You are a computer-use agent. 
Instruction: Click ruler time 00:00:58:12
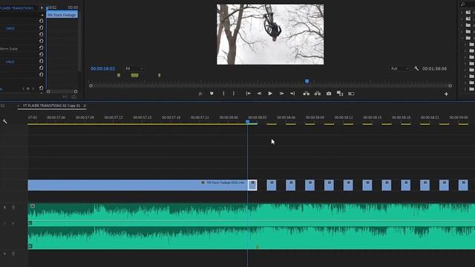tap(344, 117)
